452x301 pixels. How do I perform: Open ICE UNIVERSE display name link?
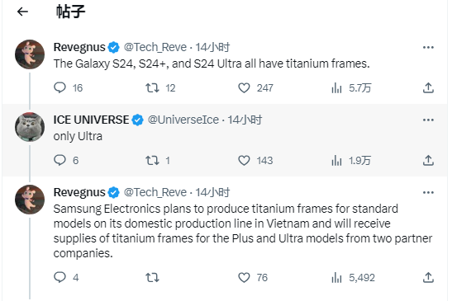pyautogui.click(x=91, y=120)
